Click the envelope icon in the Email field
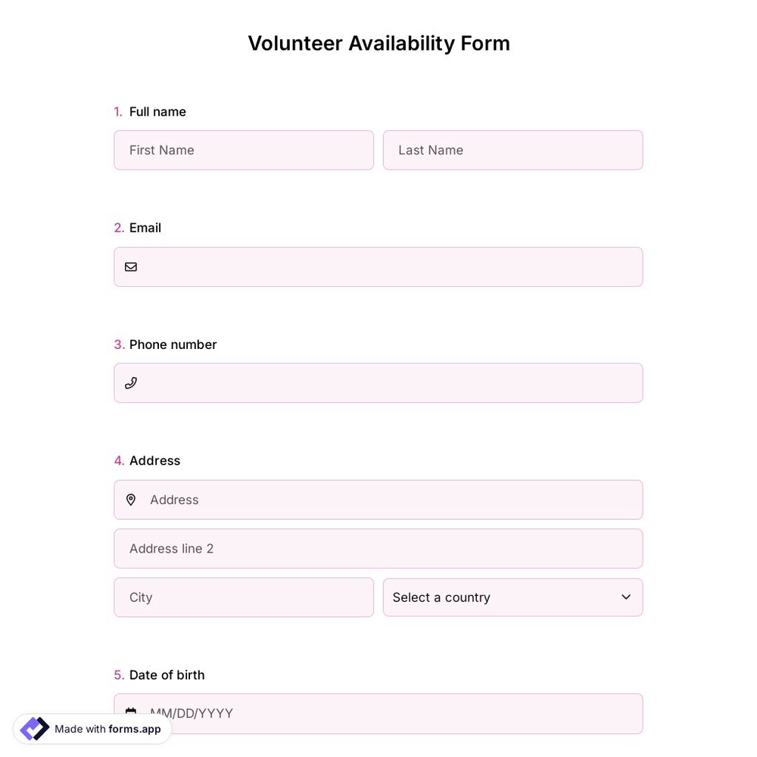 point(131,266)
